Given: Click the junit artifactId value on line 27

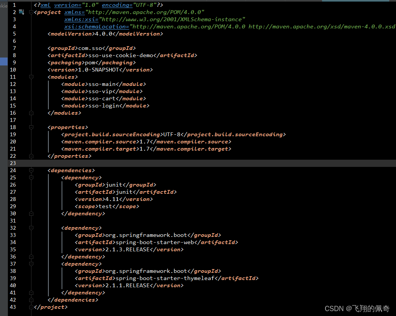Looking at the screenshot, I should [124, 192].
